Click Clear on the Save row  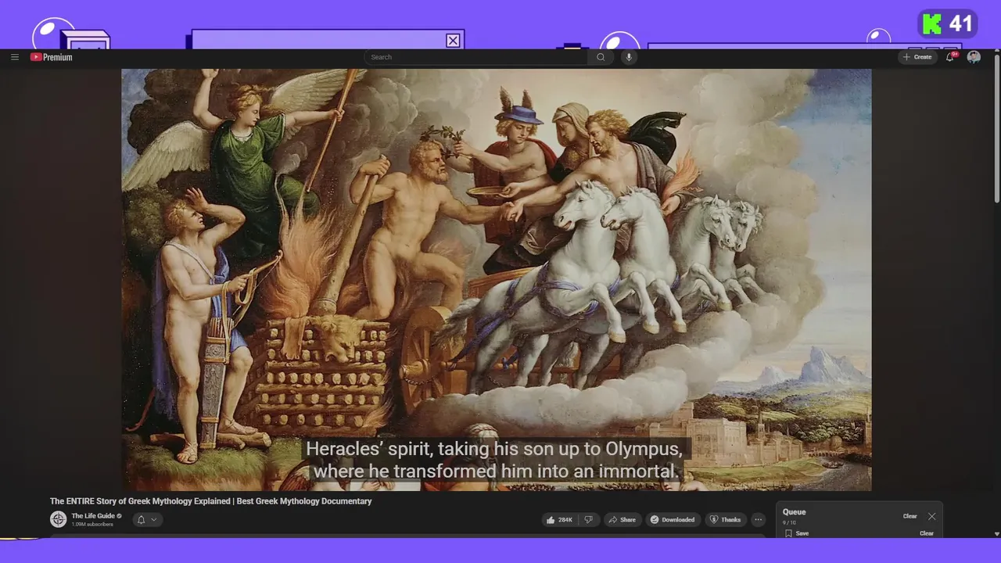click(x=926, y=533)
